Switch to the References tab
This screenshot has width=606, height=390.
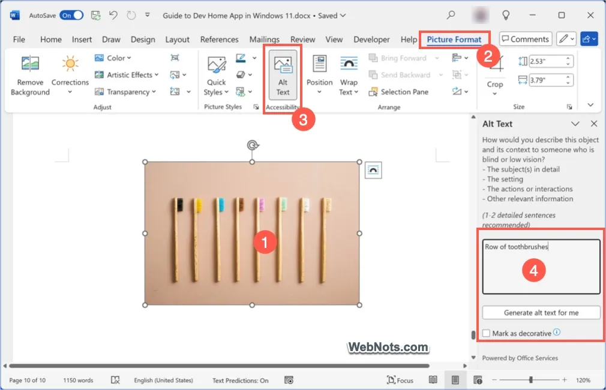coord(219,40)
